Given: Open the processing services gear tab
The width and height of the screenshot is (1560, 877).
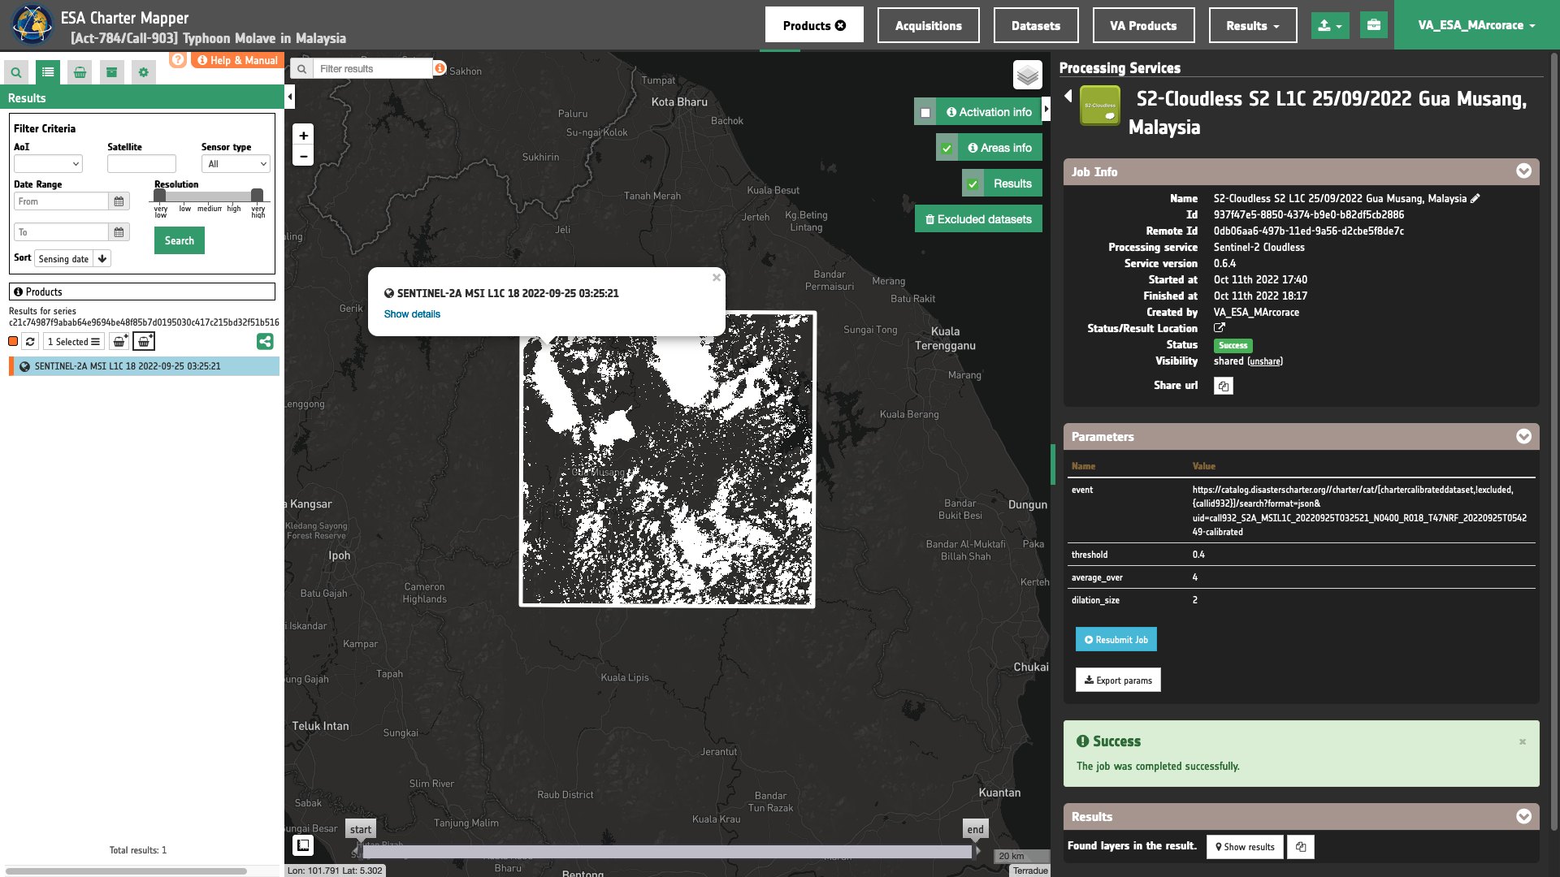Looking at the screenshot, I should click(x=144, y=72).
